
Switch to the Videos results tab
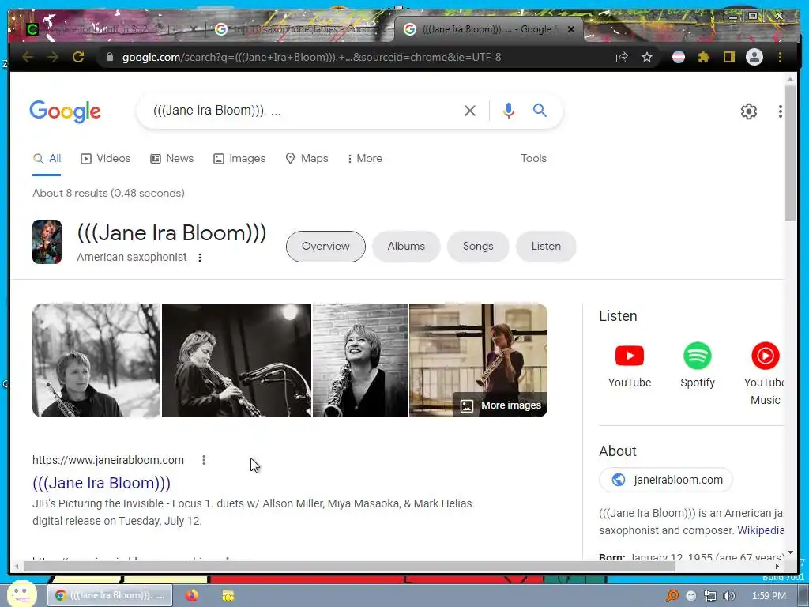106,158
